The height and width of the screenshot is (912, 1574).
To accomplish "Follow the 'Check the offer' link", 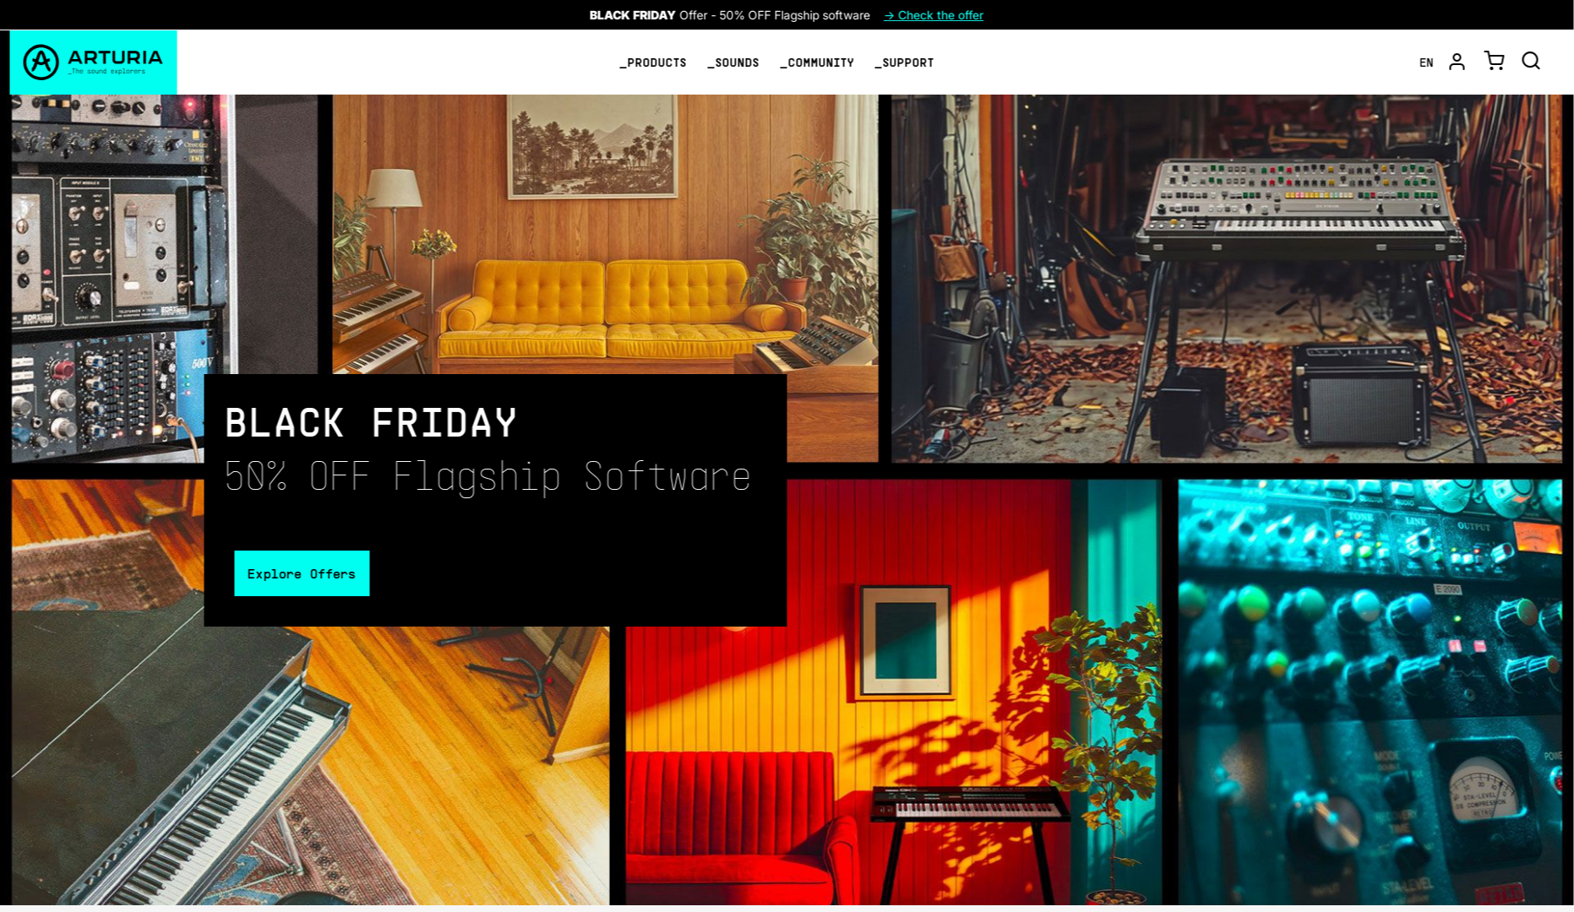I will [934, 15].
